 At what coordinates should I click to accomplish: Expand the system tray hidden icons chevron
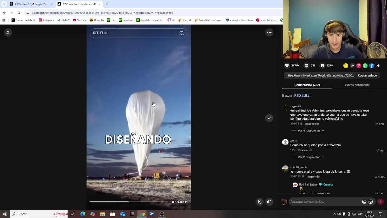[334, 214]
